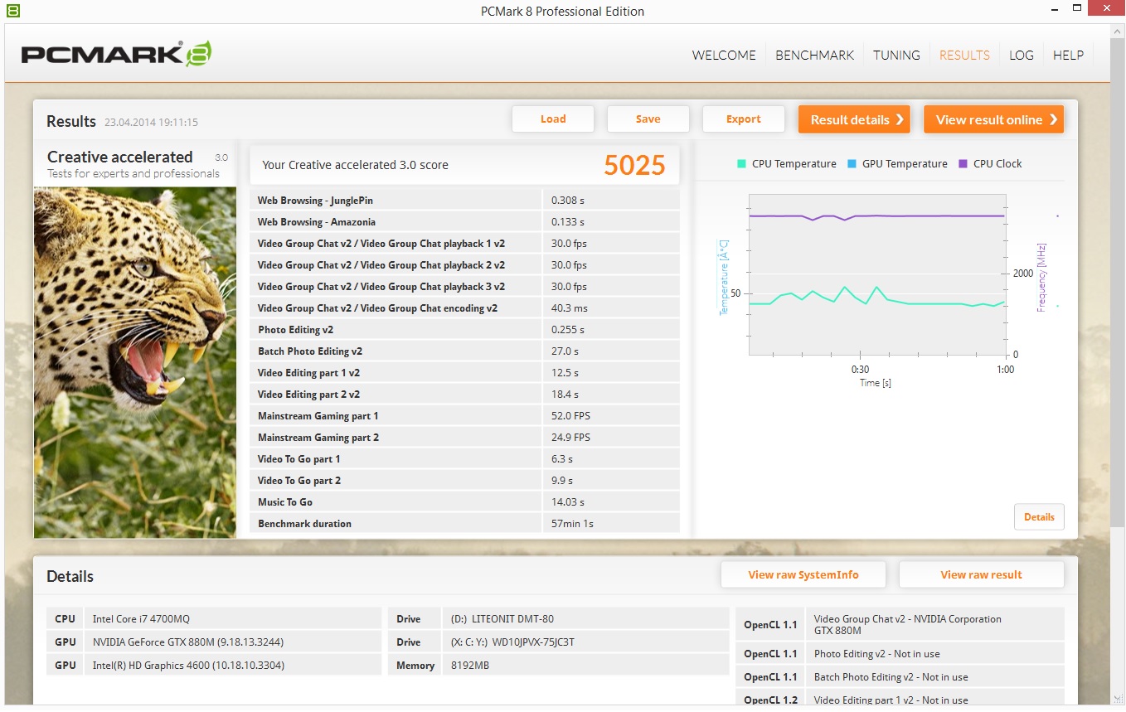This screenshot has height=712, width=1126.
Task: Select Video Group Chat playback 3 v2 row
Action: [x=464, y=287]
